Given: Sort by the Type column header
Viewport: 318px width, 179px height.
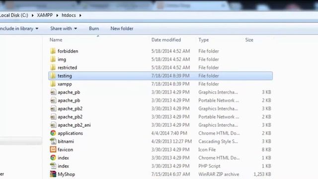Looking at the screenshot, I should [204, 40].
